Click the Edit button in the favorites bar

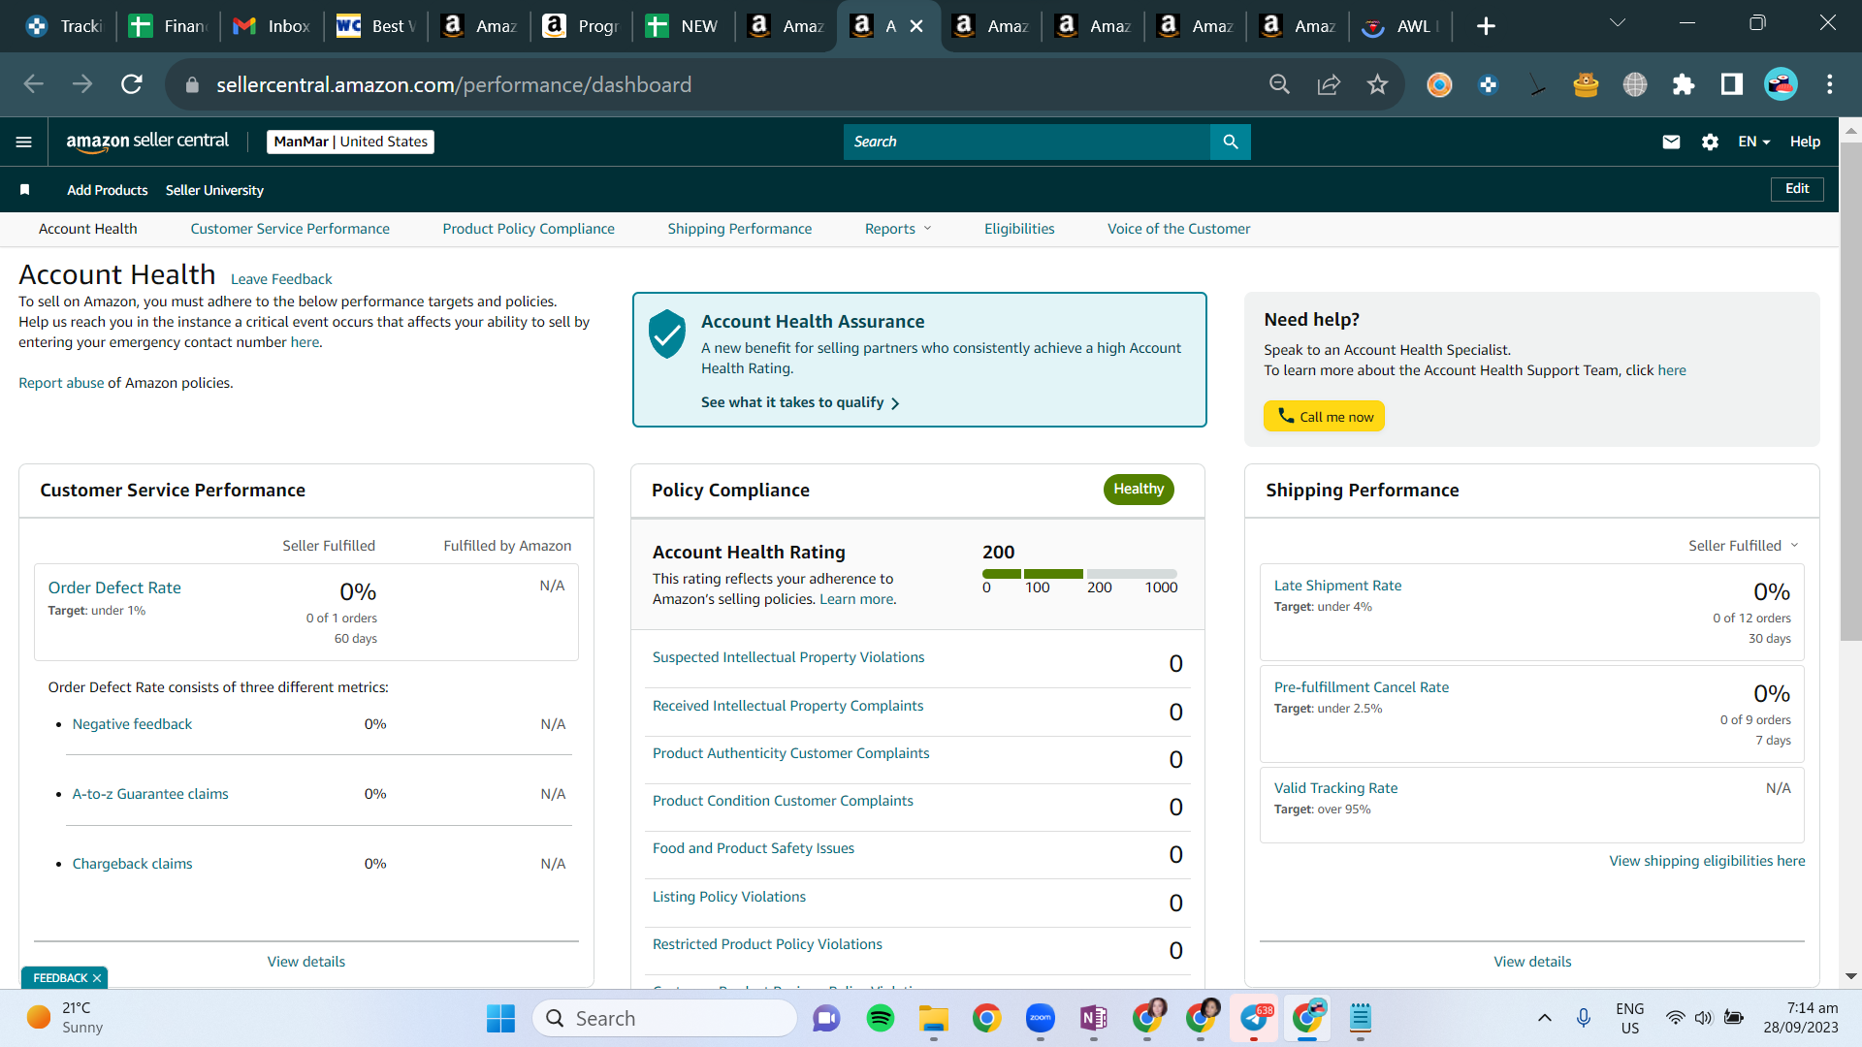coord(1797,189)
